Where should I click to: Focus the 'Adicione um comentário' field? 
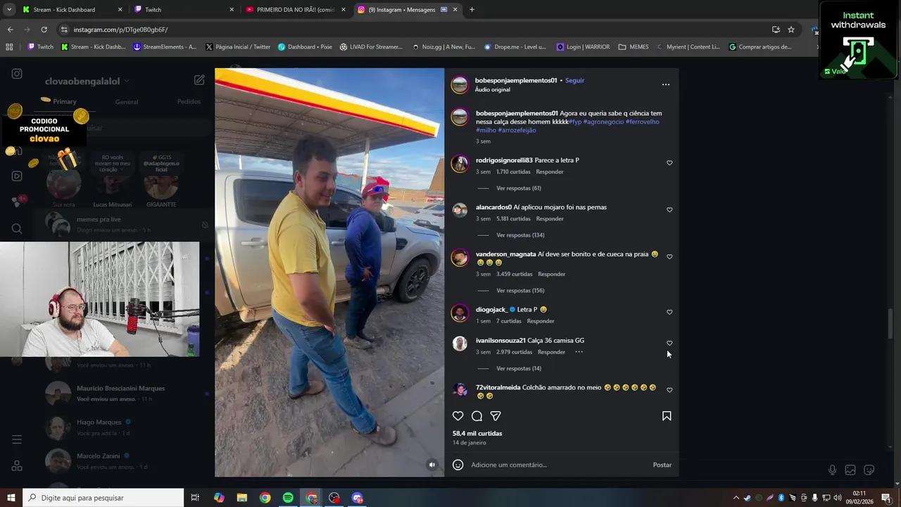[560, 465]
